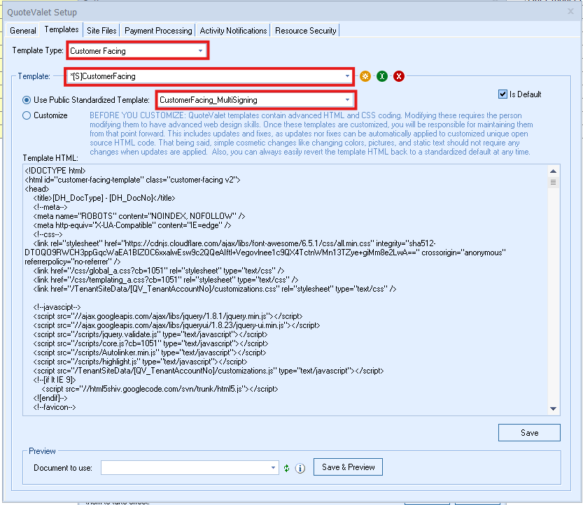Click the meta ROBOTS NOINDEX line

coord(139,216)
